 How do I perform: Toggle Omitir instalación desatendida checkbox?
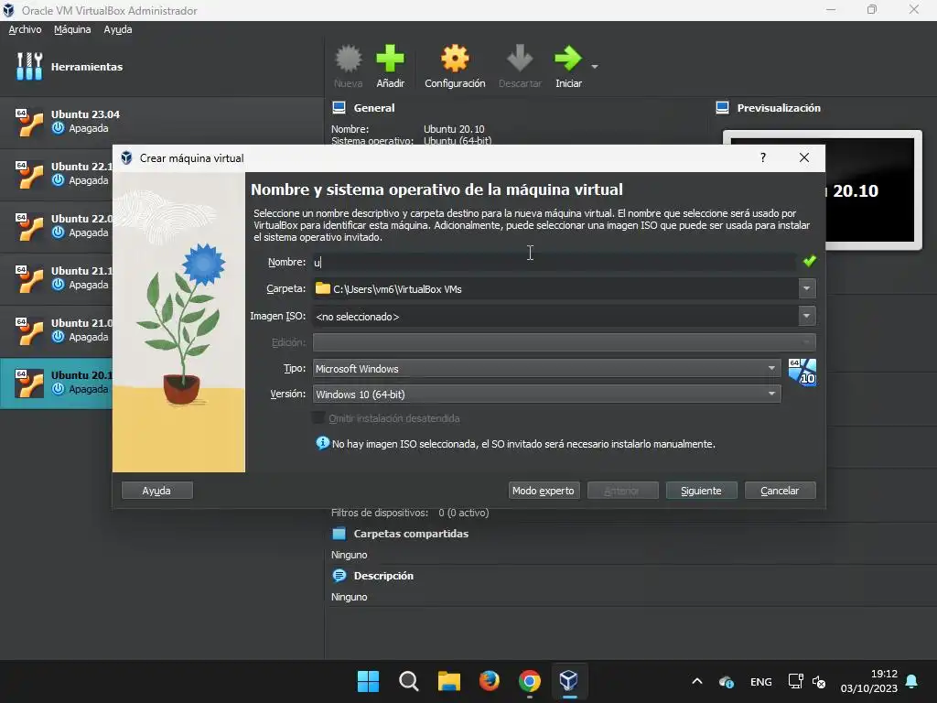click(319, 417)
